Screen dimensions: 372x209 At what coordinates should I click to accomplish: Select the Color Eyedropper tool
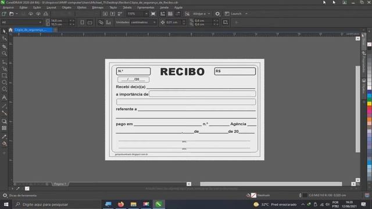point(4,137)
